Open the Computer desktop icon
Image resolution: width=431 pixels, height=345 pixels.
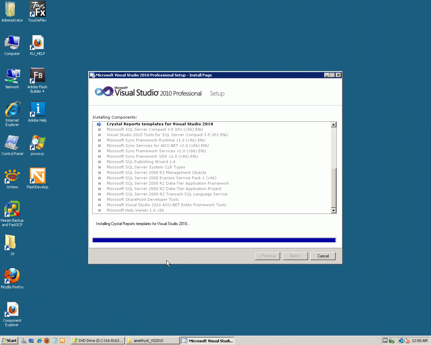click(x=12, y=45)
